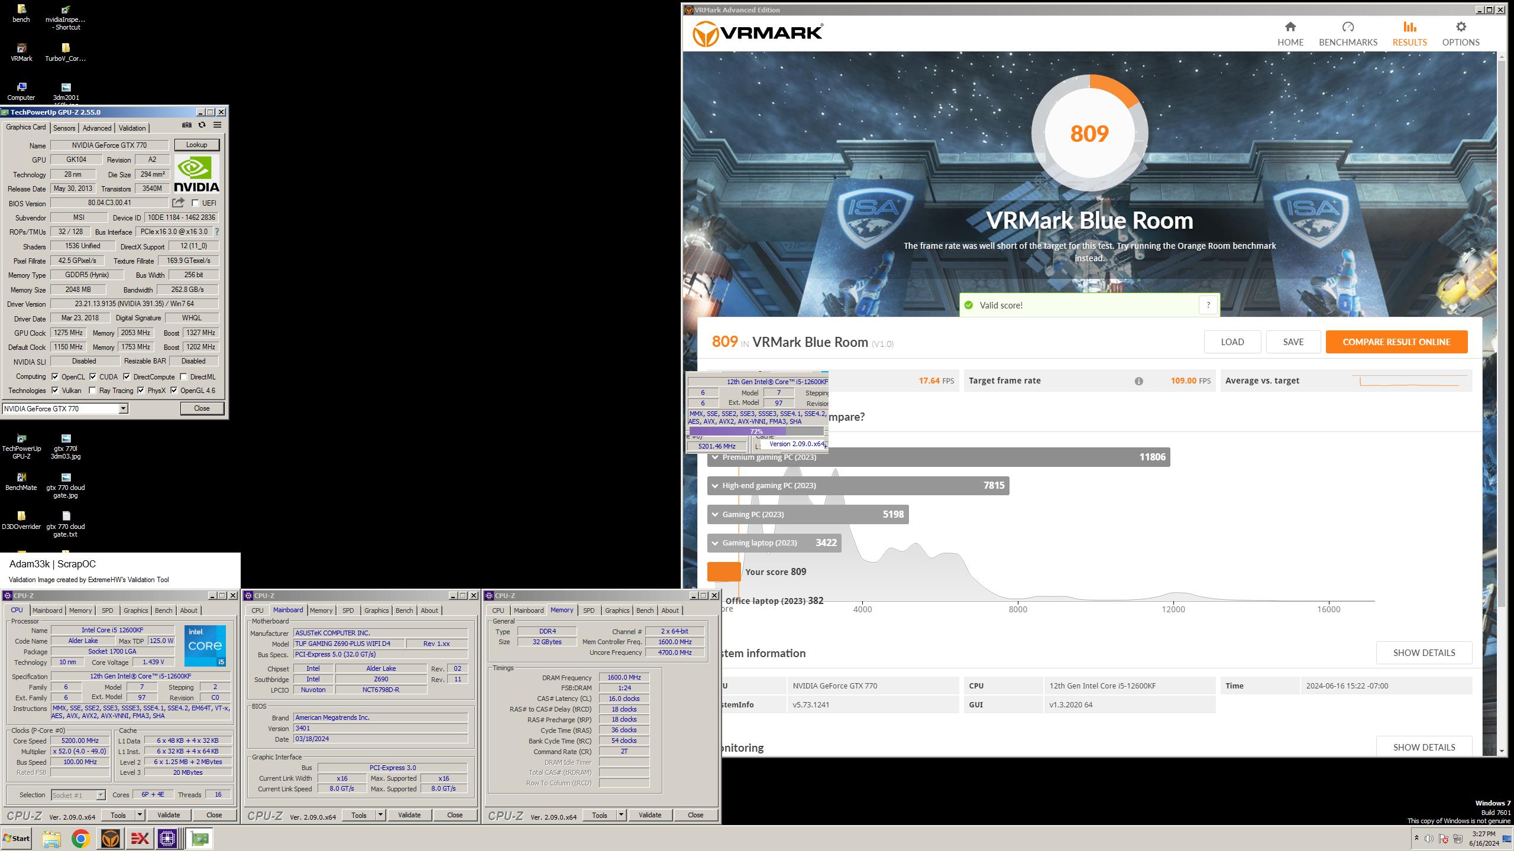Toggle the OpenCL checkbox
Screen dimensions: 1514x851
pos(55,376)
